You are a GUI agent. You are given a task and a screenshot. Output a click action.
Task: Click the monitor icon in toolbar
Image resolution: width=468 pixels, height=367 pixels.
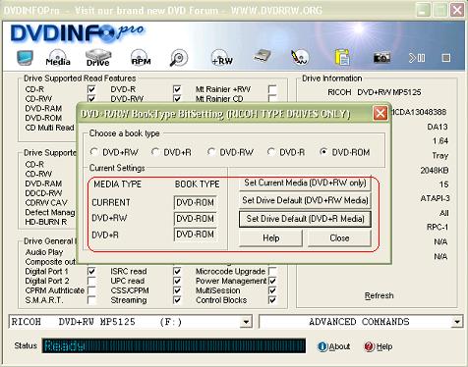click(x=25, y=58)
